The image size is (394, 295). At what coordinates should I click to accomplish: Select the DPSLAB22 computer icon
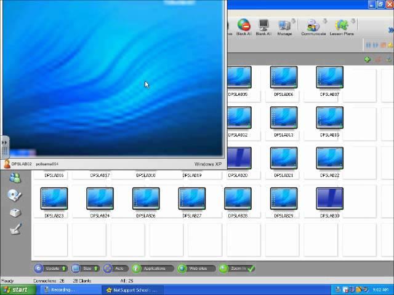tap(330, 158)
